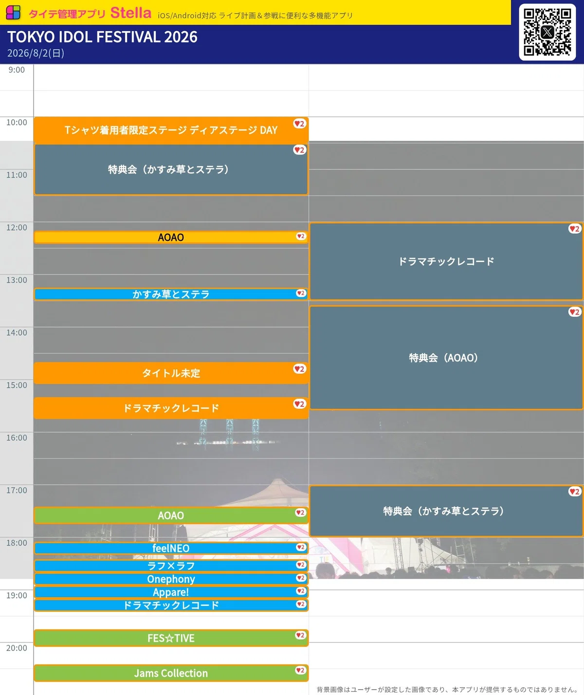This screenshot has width=584, height=695.
Task: Open the Tシャツ着用者限定ステージ ディアステージ DAY event
Action: pos(171,130)
